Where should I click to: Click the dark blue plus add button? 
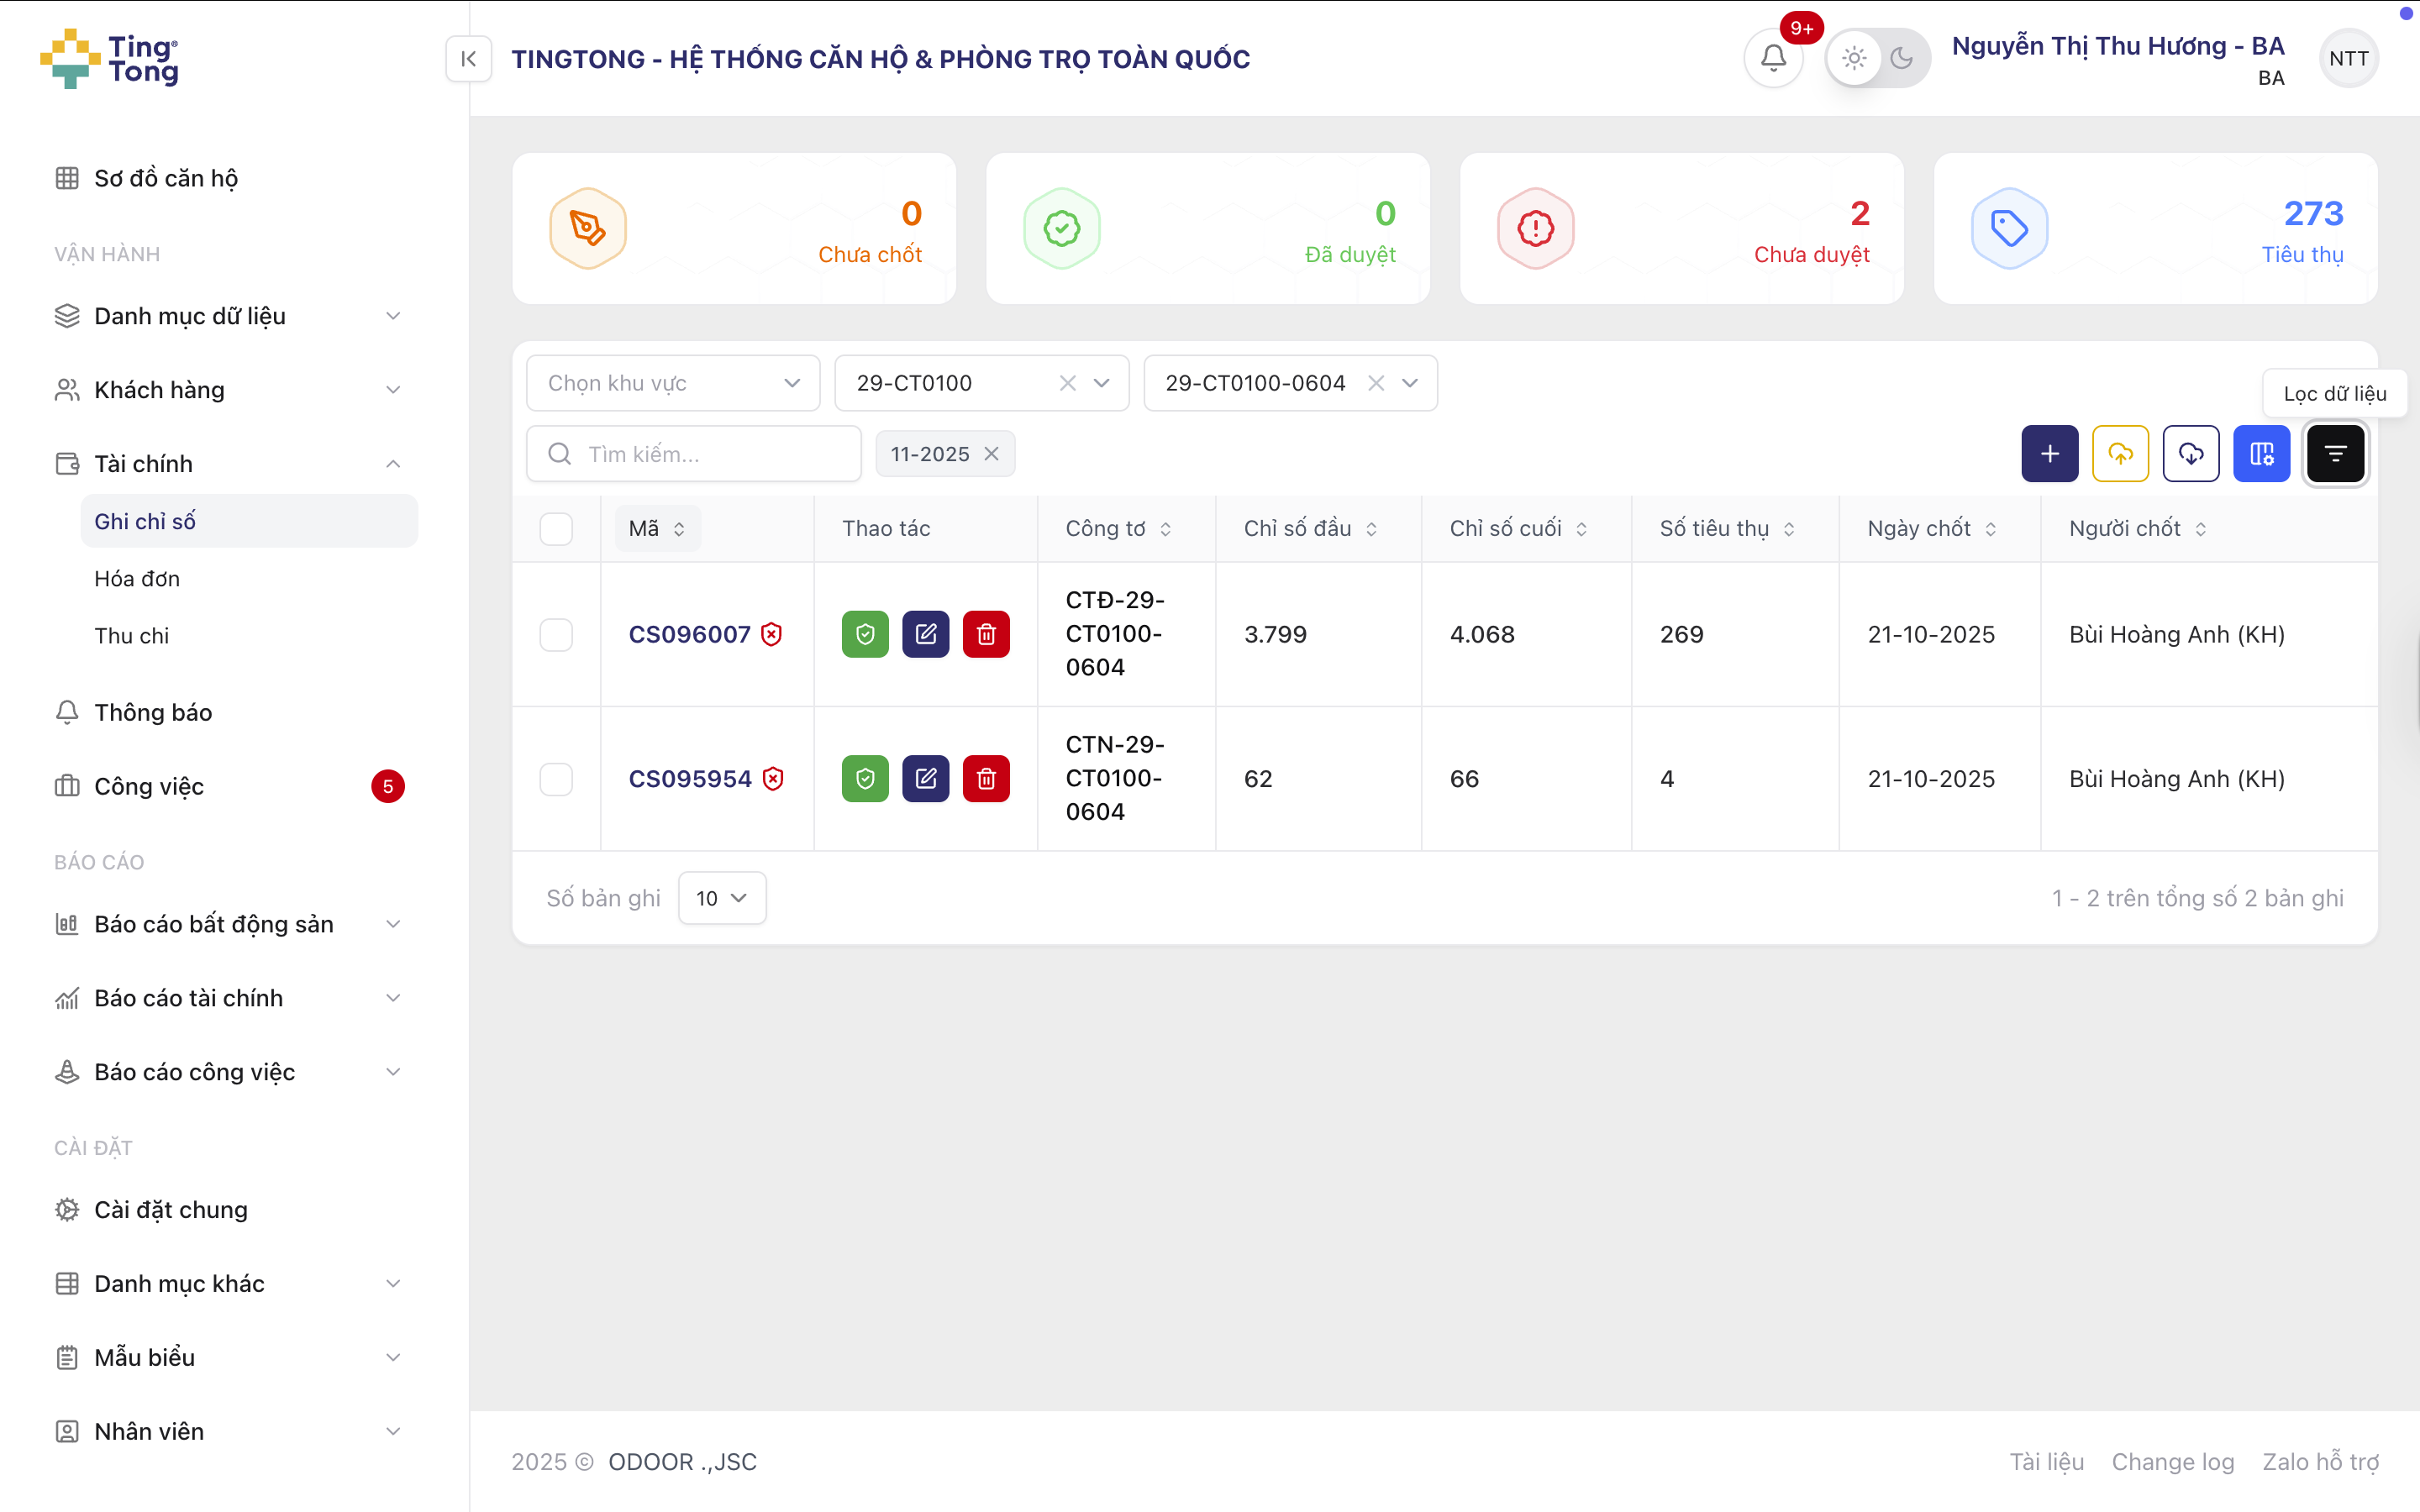pyautogui.click(x=2049, y=454)
